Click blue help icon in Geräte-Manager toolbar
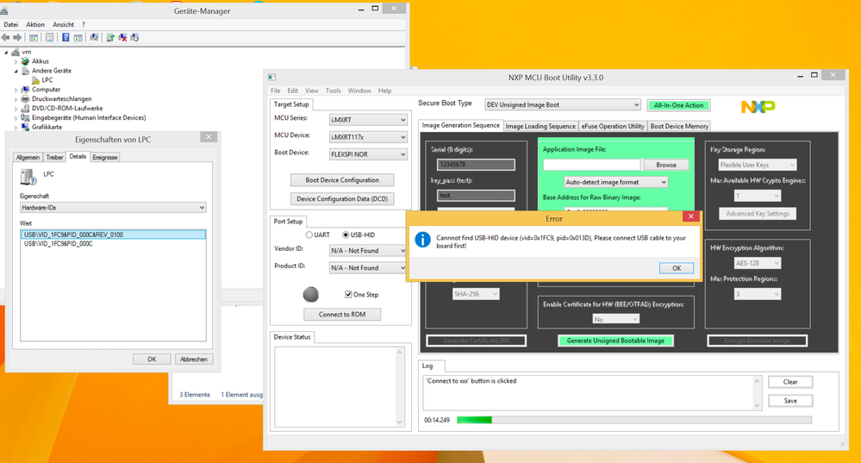 (66, 37)
